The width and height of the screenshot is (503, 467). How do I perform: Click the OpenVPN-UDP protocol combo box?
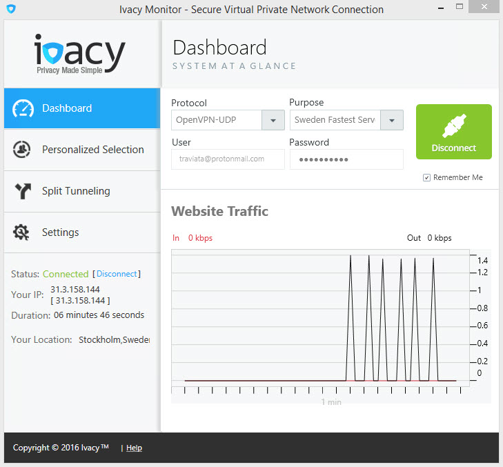point(228,120)
